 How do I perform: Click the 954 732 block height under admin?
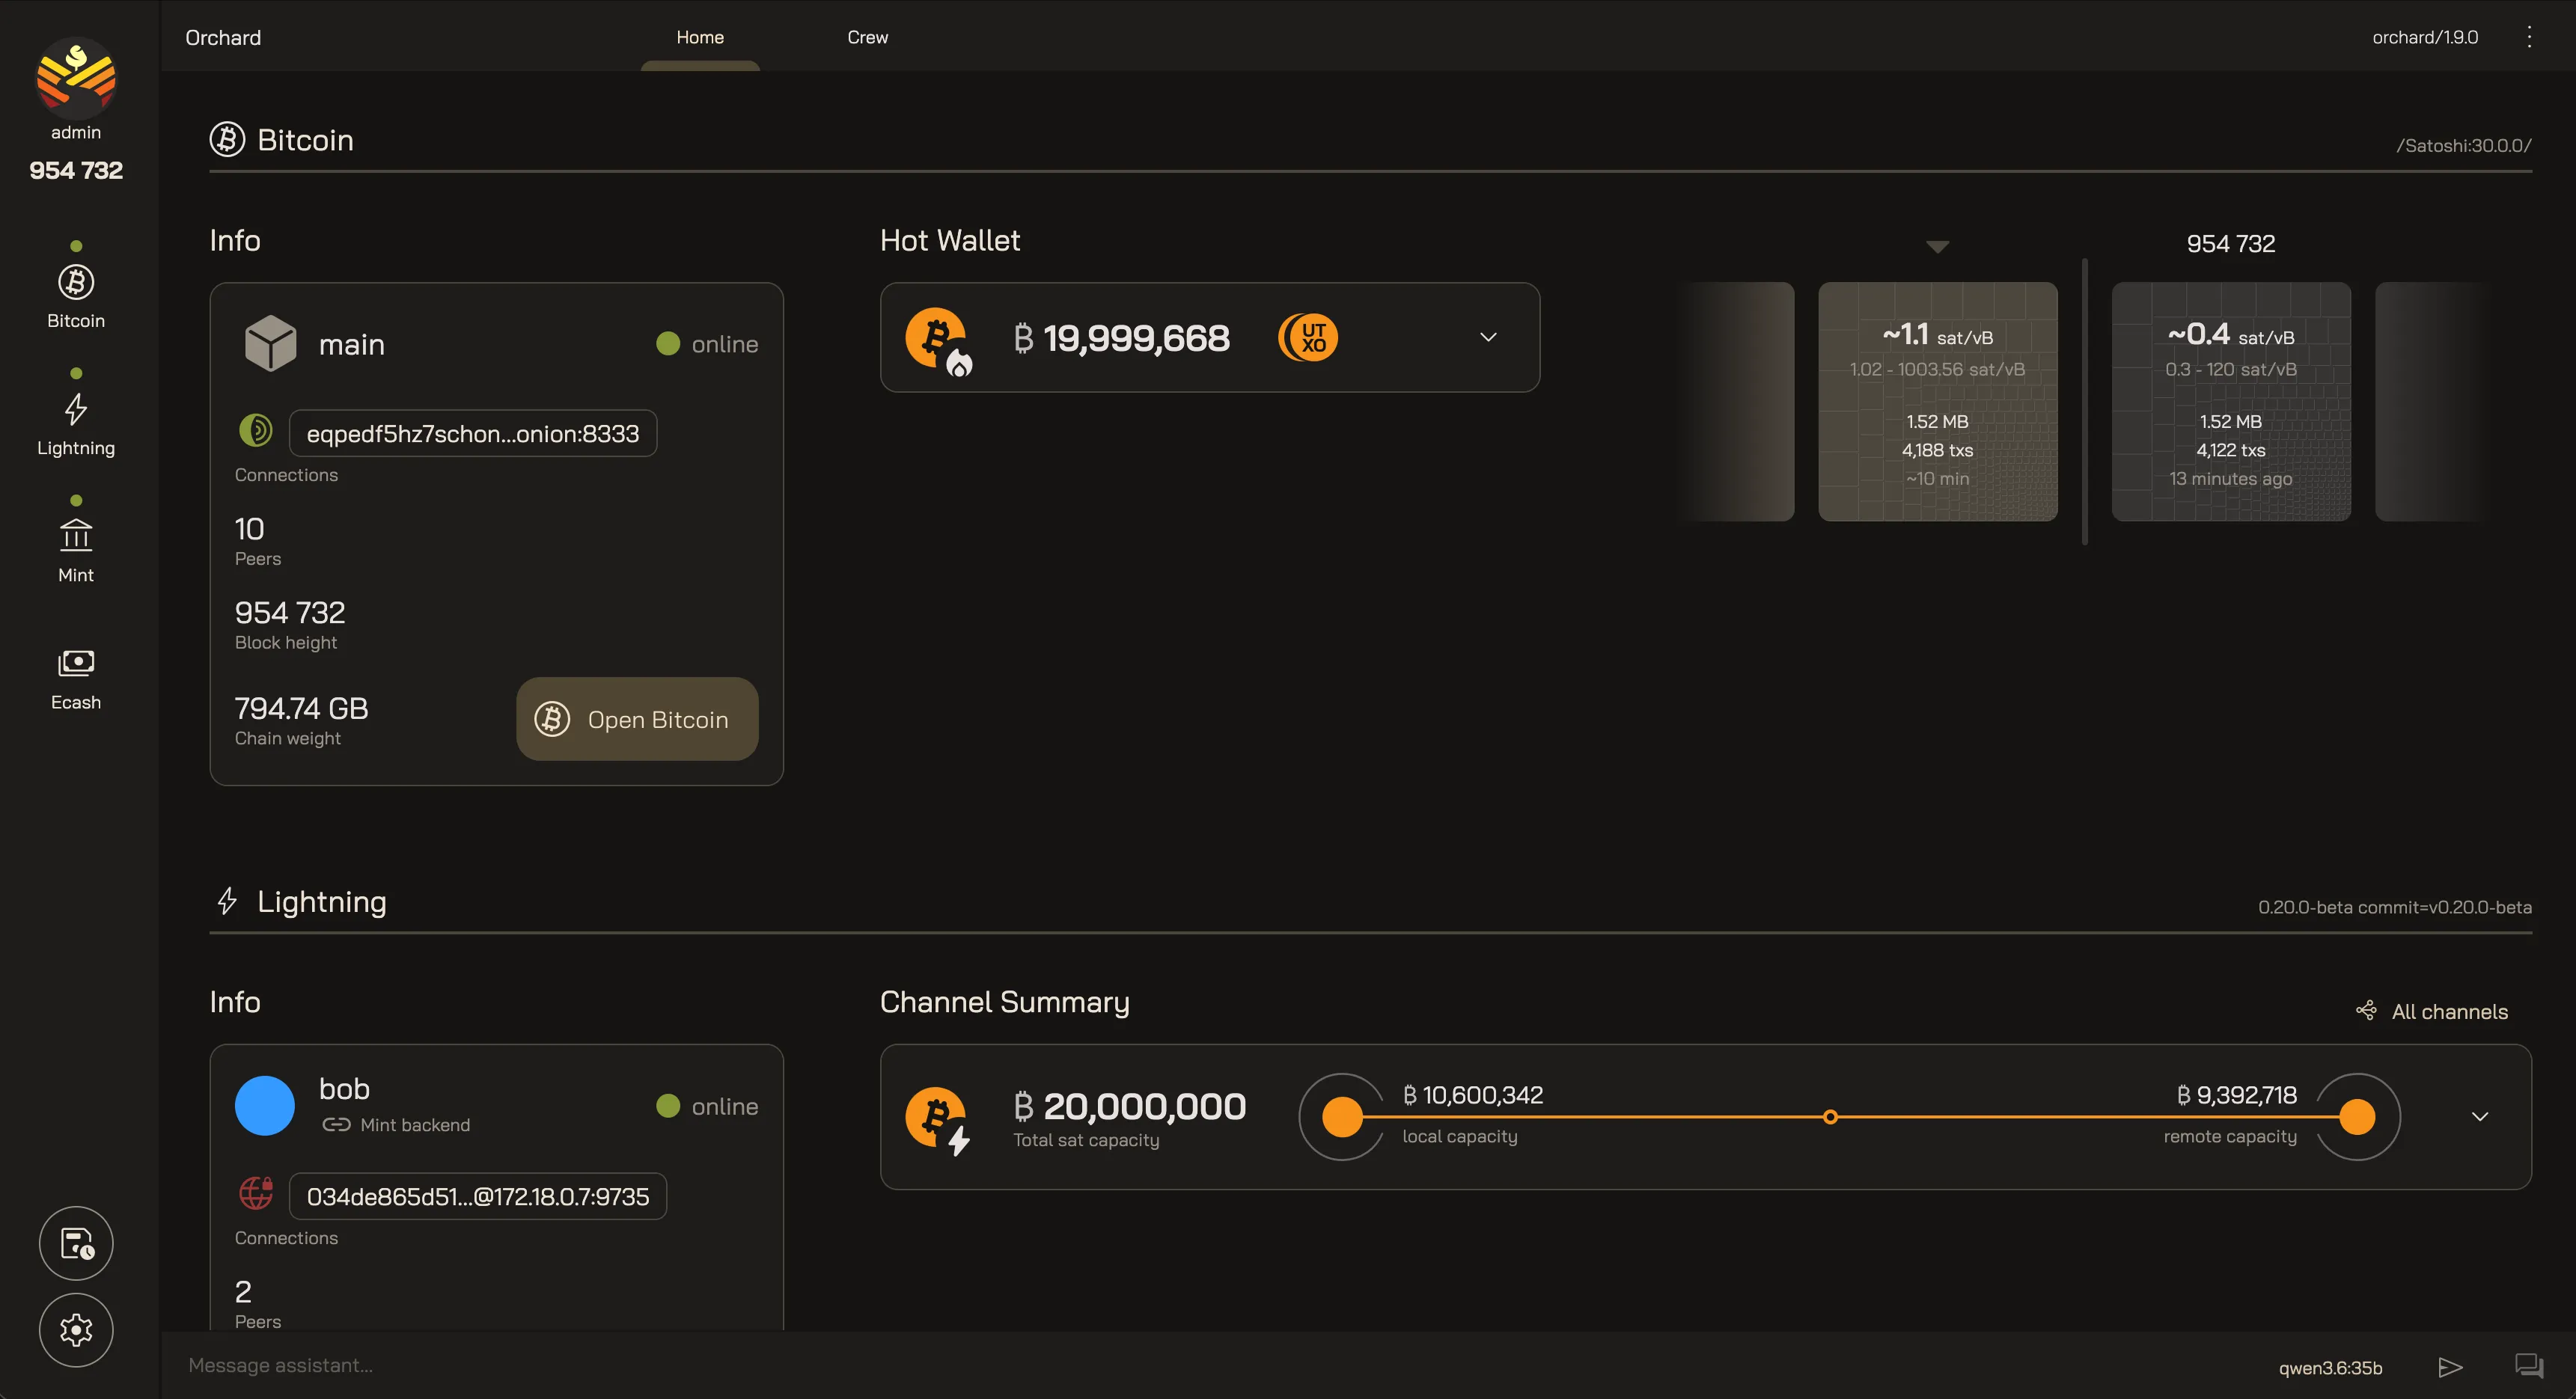click(x=76, y=170)
